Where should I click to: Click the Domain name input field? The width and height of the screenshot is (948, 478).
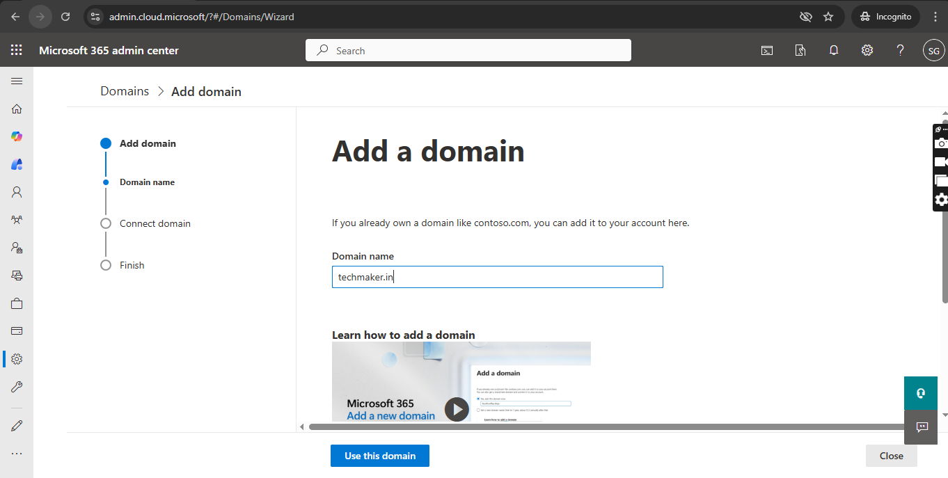point(497,277)
